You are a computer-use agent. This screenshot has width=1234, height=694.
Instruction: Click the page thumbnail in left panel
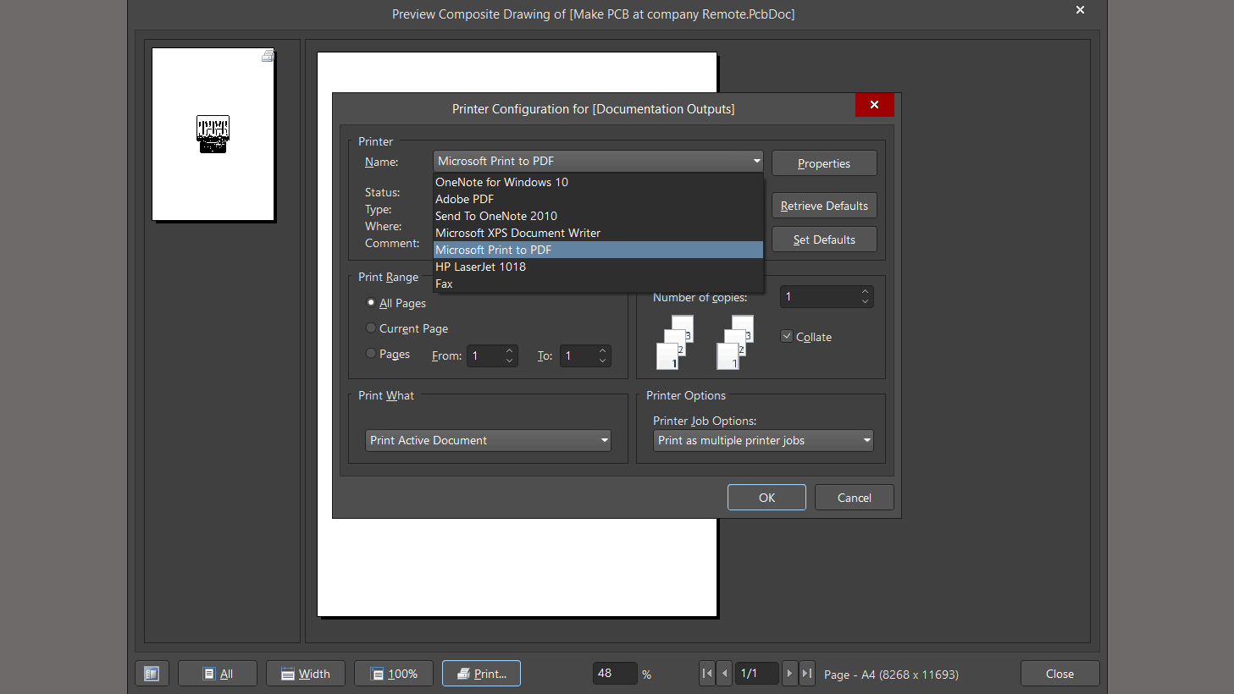(213, 135)
